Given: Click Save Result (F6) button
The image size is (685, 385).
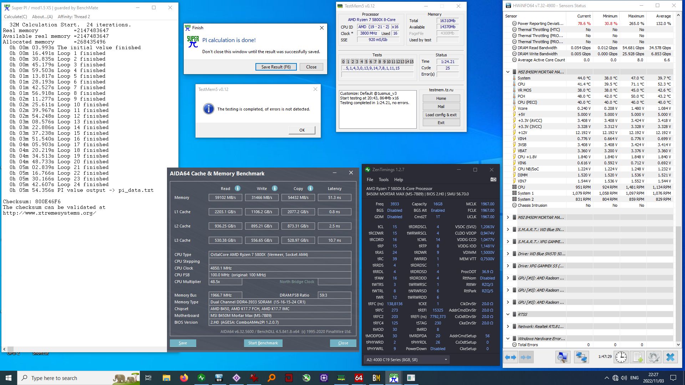Looking at the screenshot, I should pyautogui.click(x=276, y=67).
